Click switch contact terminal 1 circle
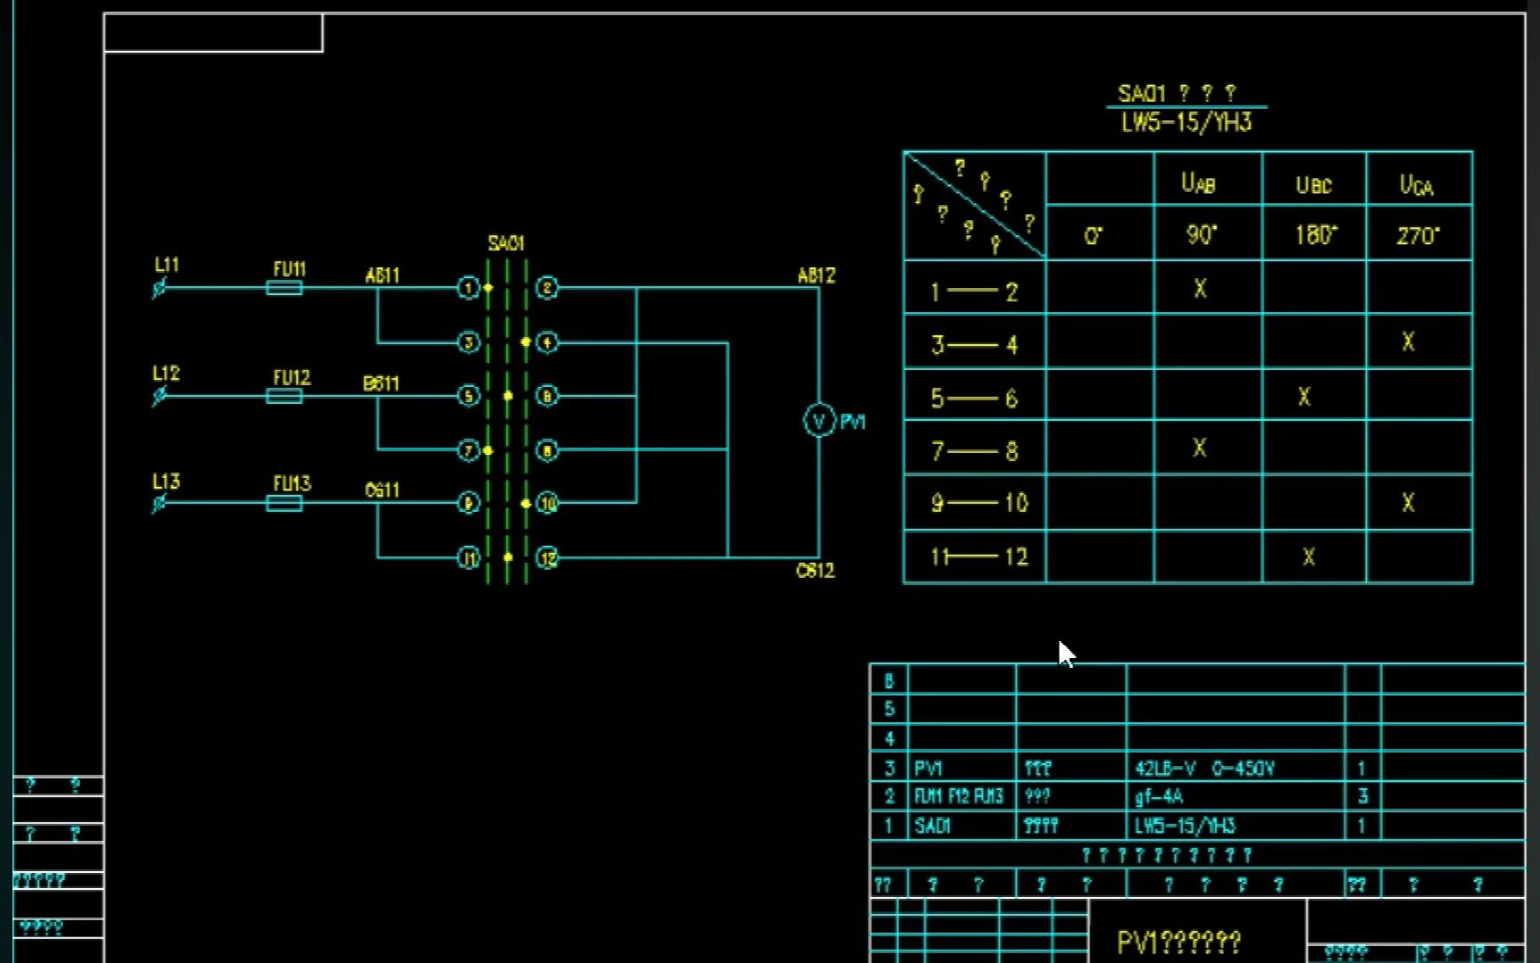The width and height of the screenshot is (1540, 963). [x=468, y=288]
